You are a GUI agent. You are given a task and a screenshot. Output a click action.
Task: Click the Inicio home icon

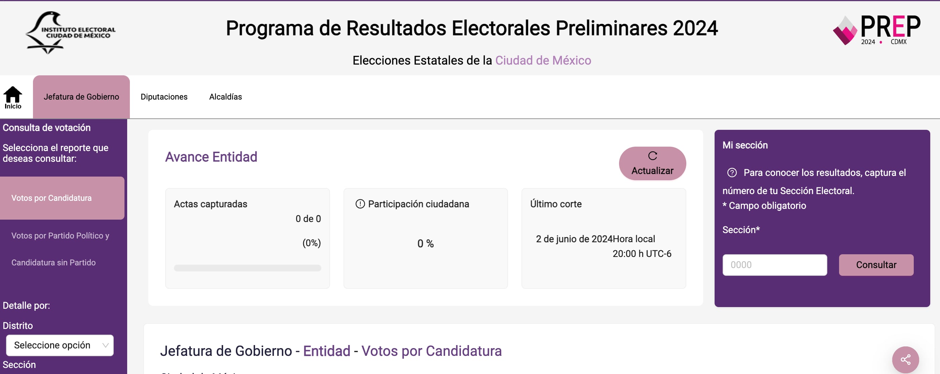tap(13, 95)
